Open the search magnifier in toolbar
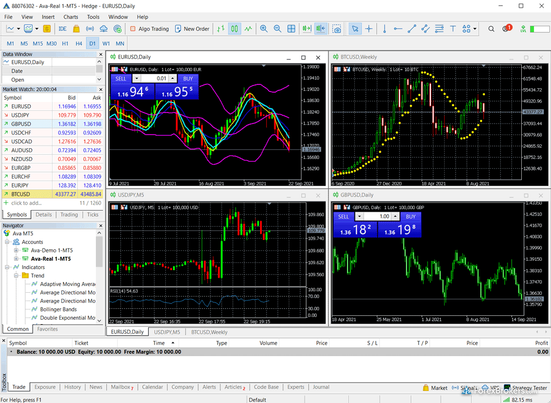 click(491, 29)
